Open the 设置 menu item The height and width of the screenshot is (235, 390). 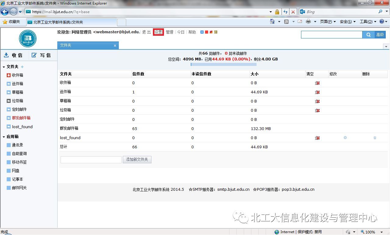(158, 32)
